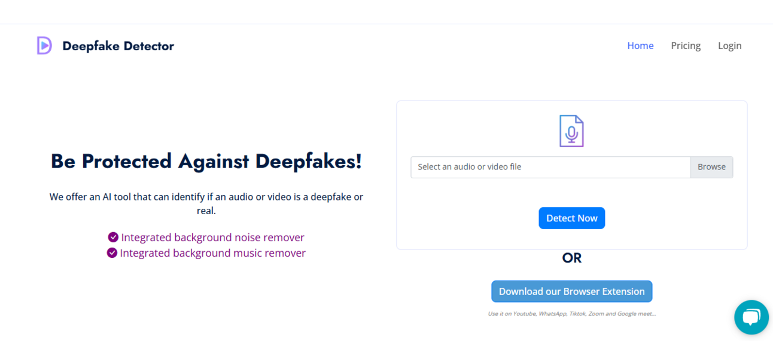773x341 pixels.
Task: Click Download our Browser Extension button
Action: 571,291
